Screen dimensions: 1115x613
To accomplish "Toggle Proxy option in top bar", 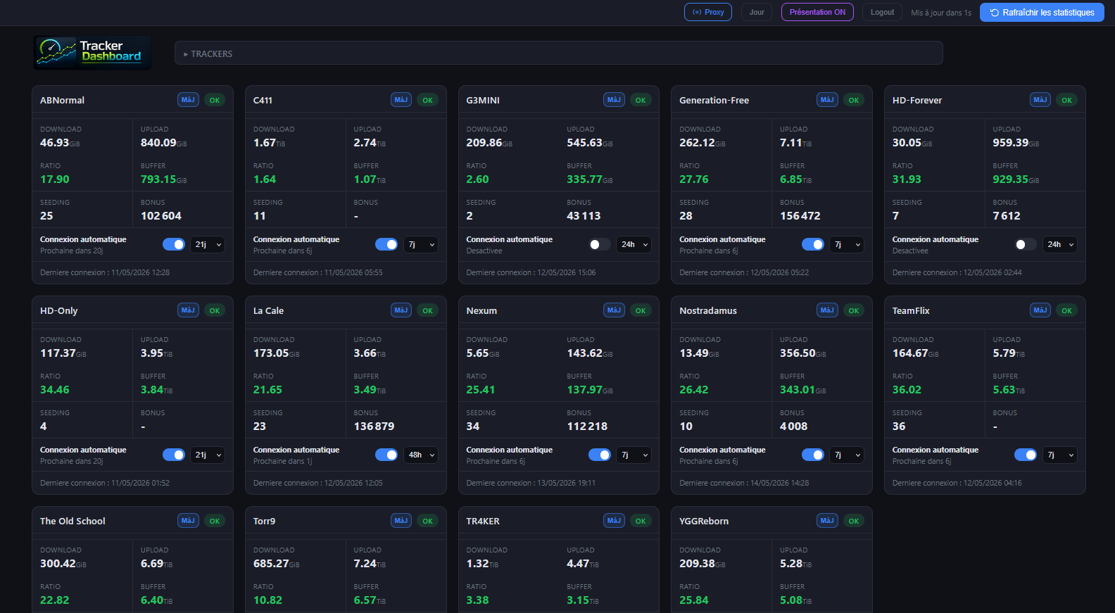I will tap(708, 12).
